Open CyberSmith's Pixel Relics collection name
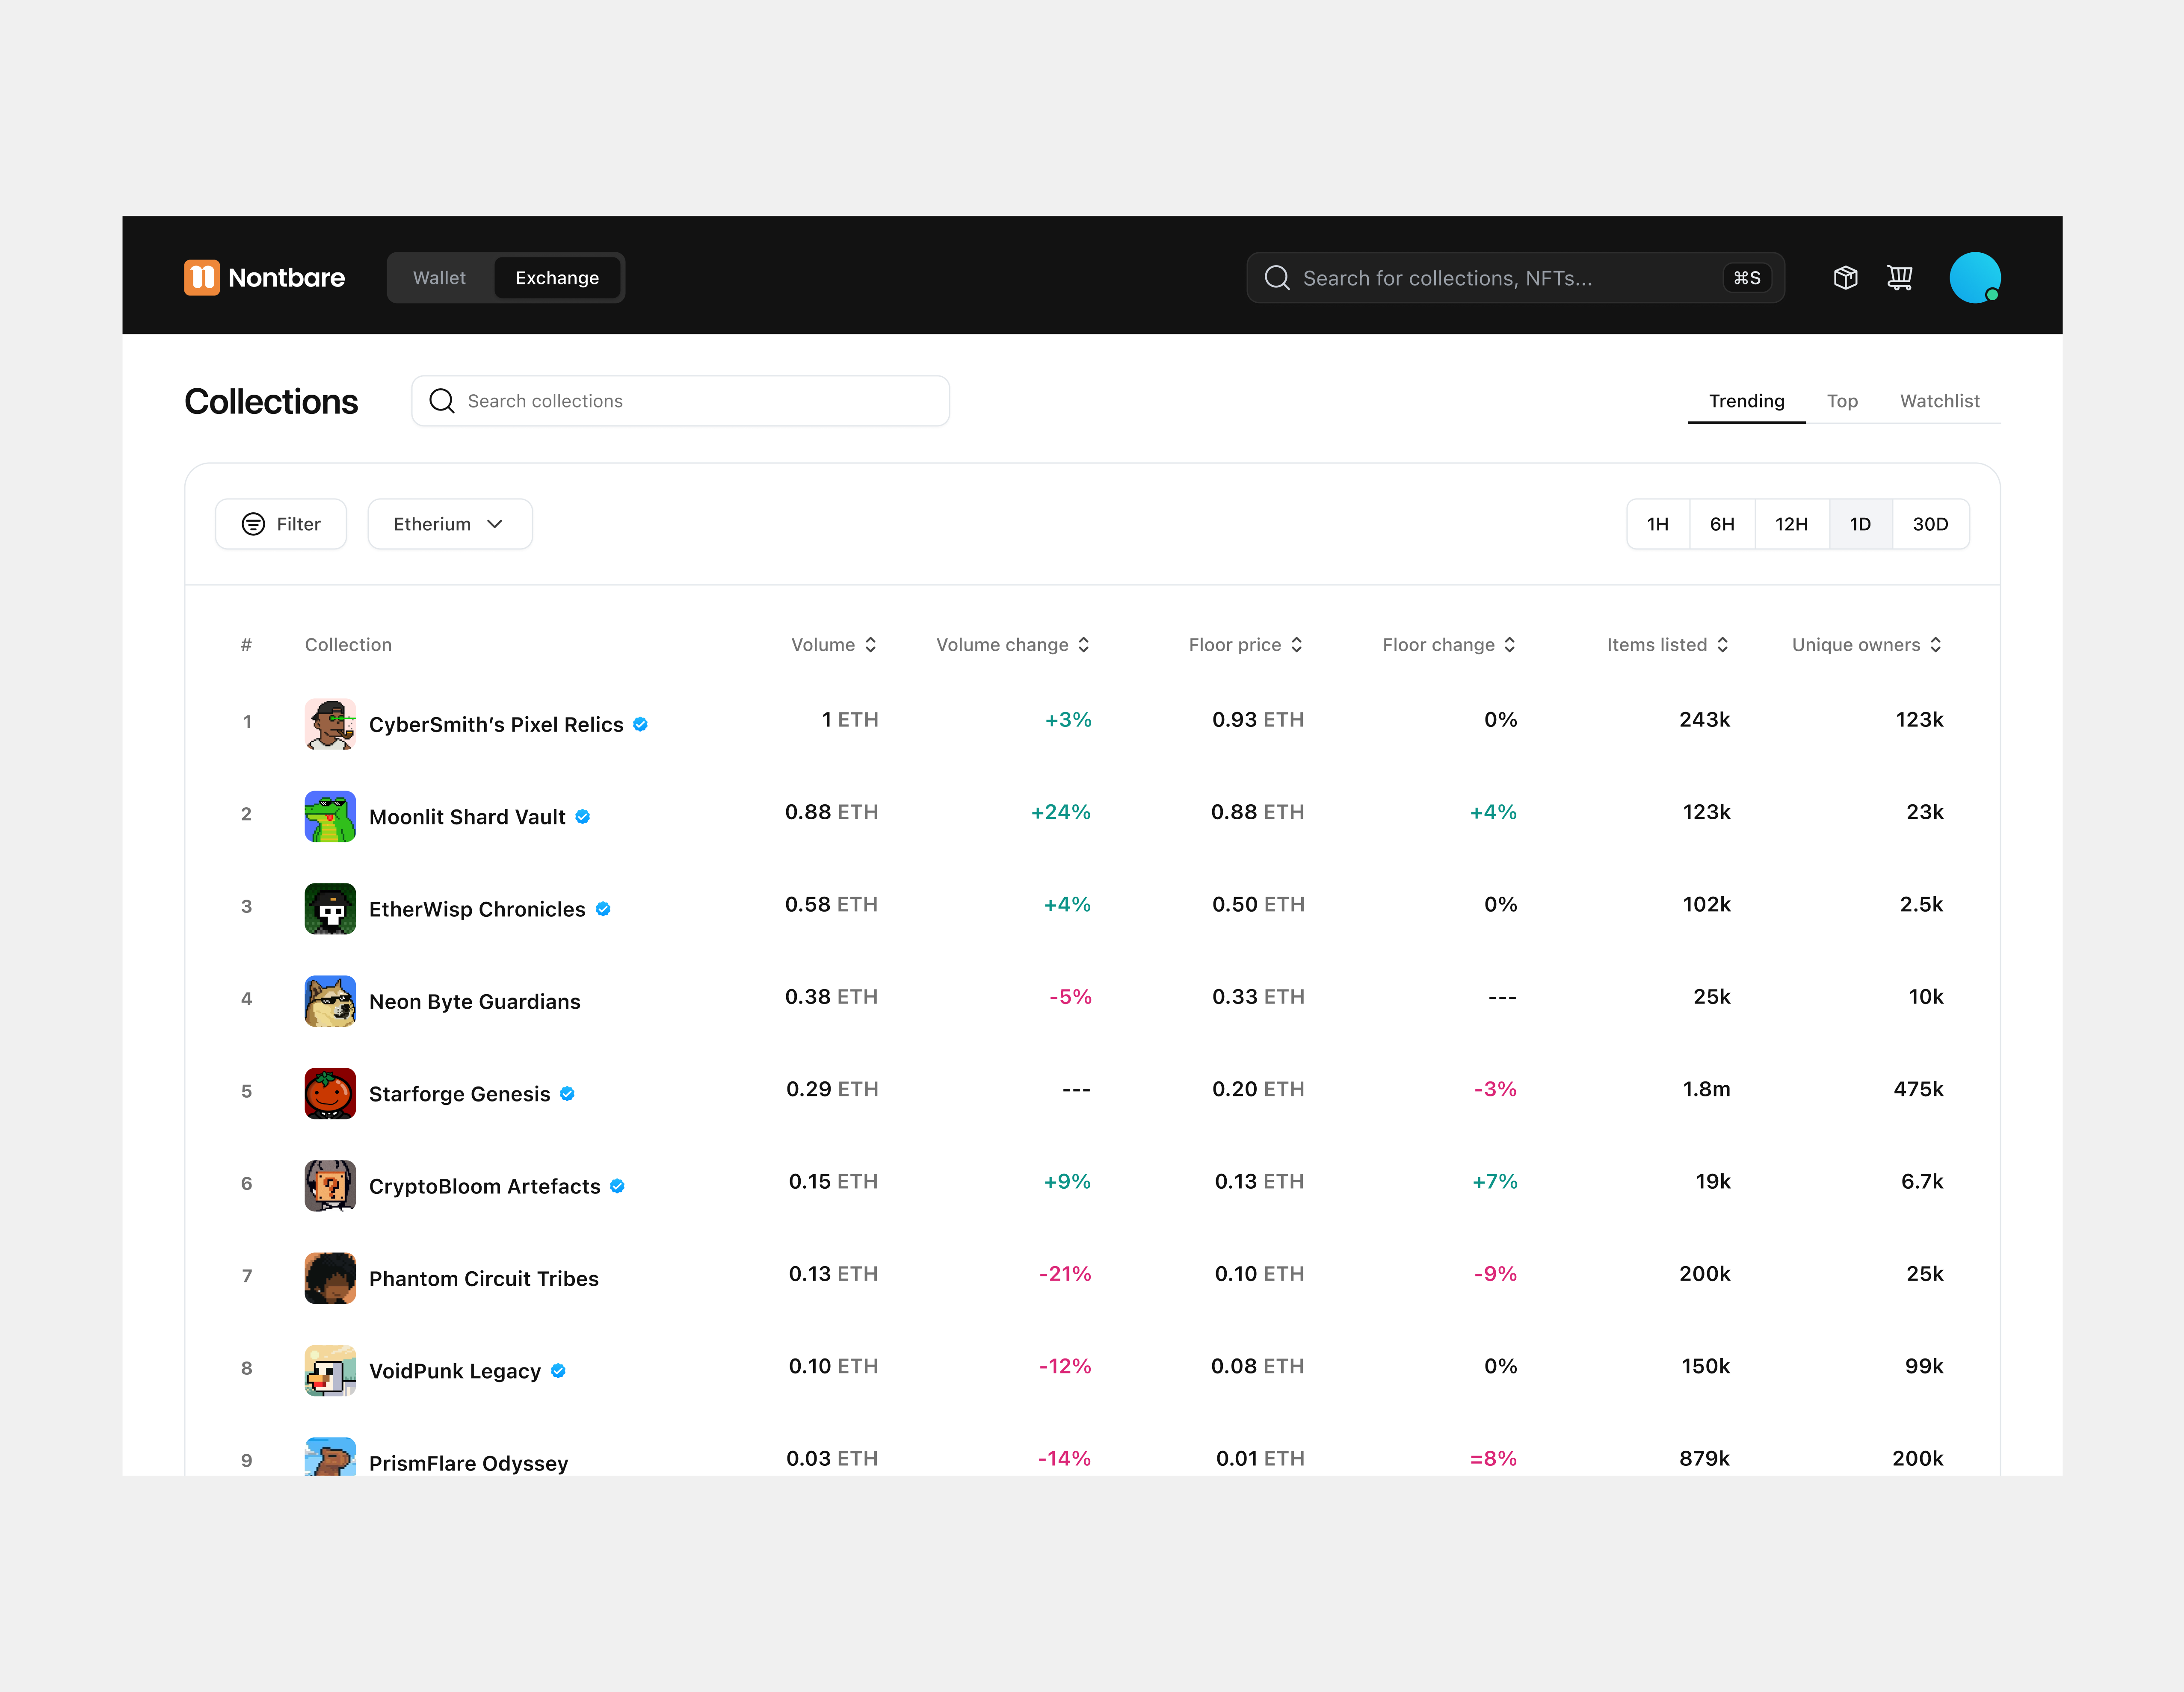This screenshot has height=1692, width=2184. click(x=496, y=725)
